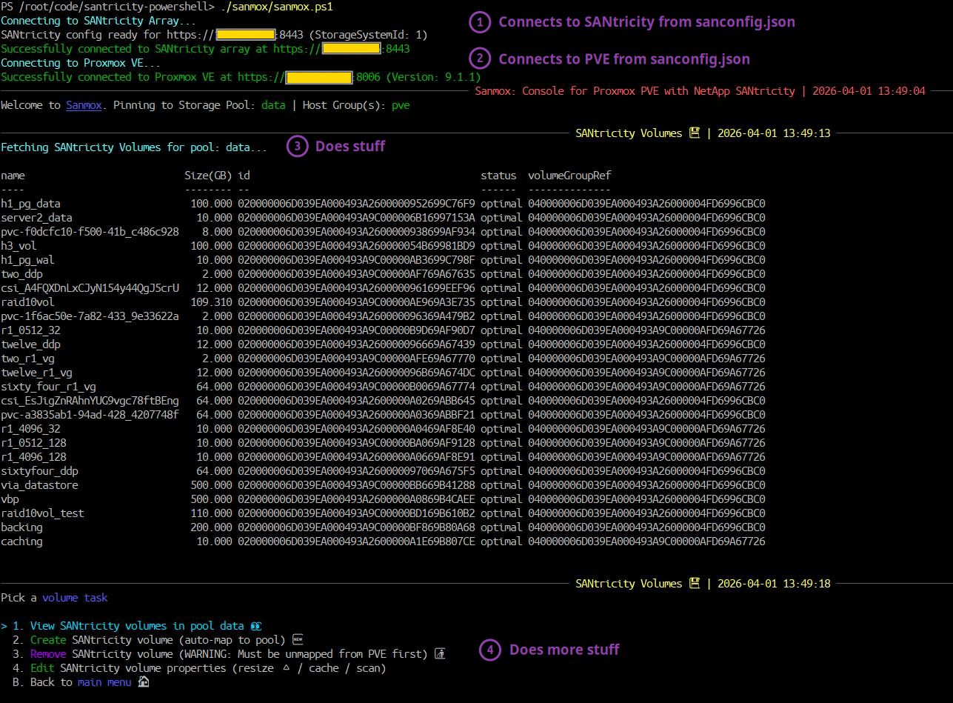Screen dimensions: 953x703
Task: Click the backing volume name
Action: pos(21,527)
